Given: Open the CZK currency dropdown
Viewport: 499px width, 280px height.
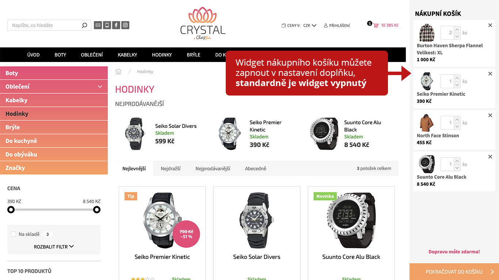Looking at the screenshot, I should pyautogui.click(x=310, y=26).
